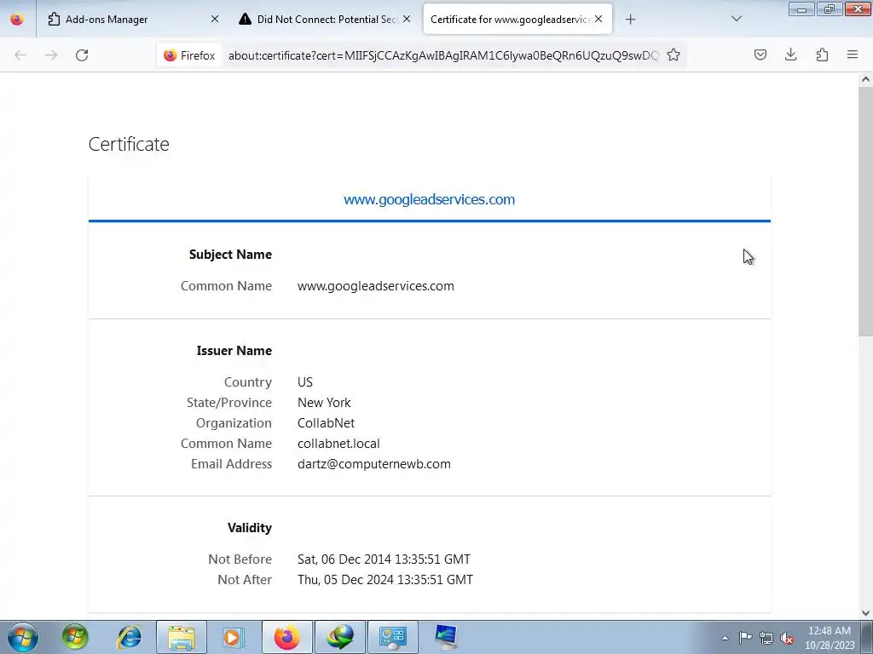Close the Did Not Connect tab
873x654 pixels.
(x=407, y=19)
